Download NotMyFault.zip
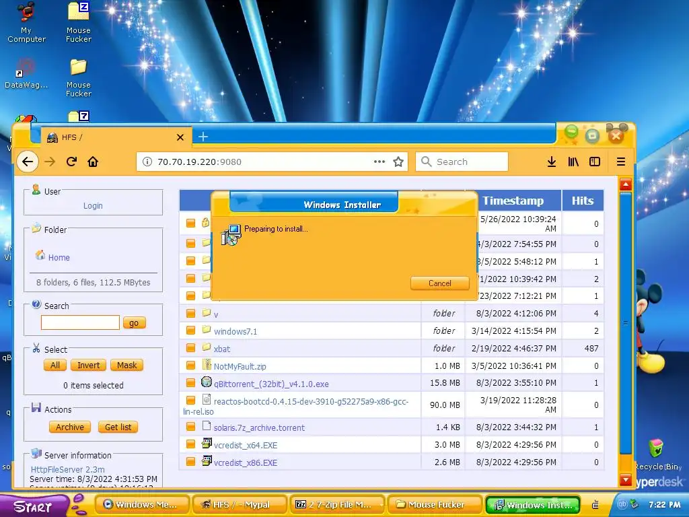The width and height of the screenshot is (689, 517). pos(240,367)
